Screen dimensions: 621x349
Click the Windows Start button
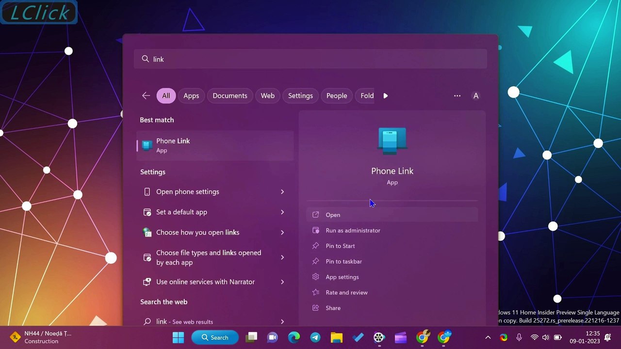(x=179, y=337)
